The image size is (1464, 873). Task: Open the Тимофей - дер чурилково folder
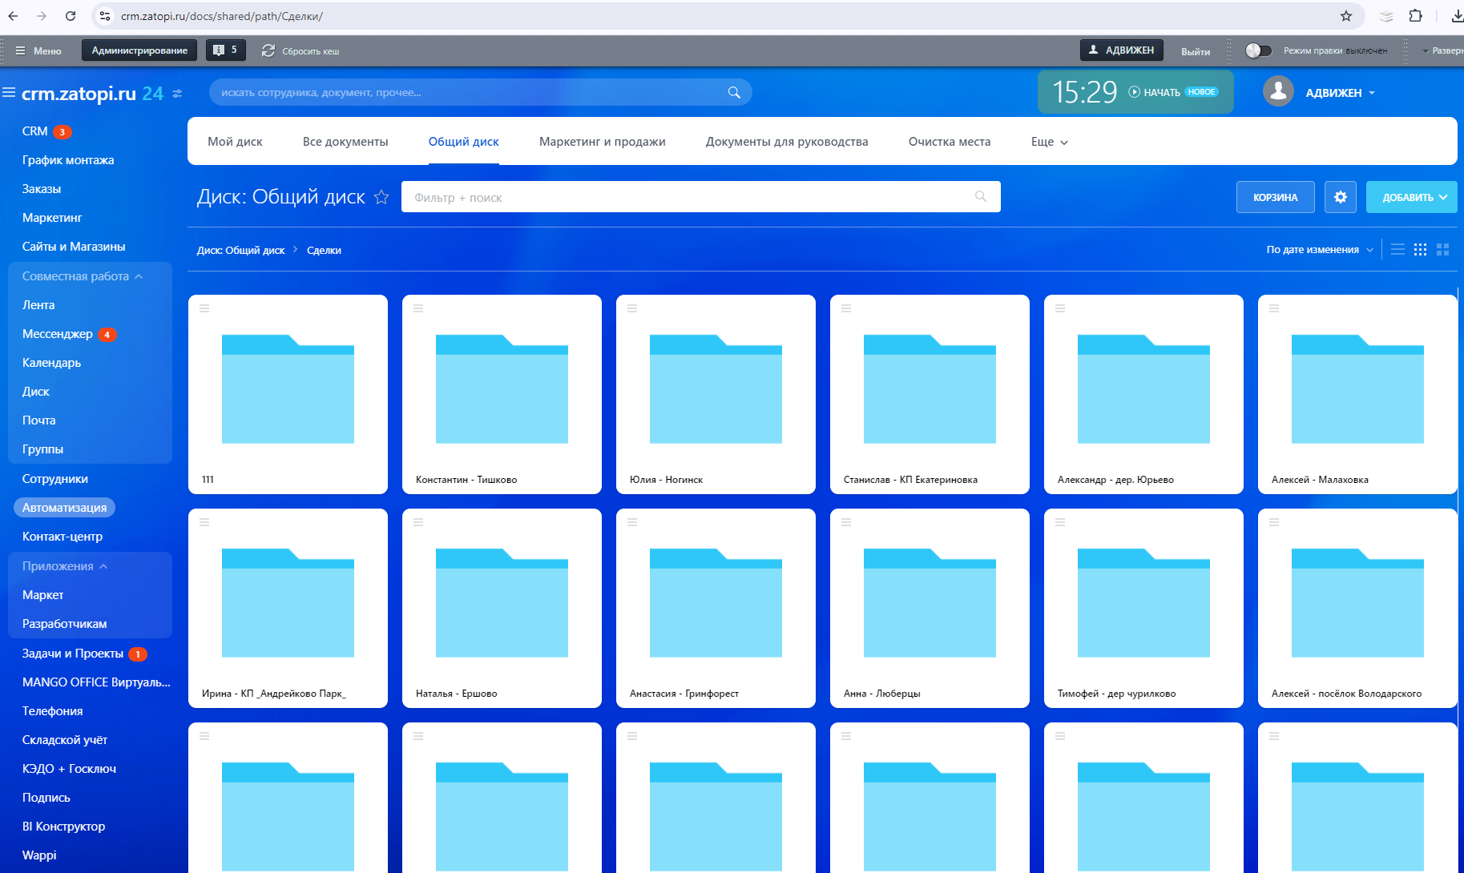tap(1143, 608)
